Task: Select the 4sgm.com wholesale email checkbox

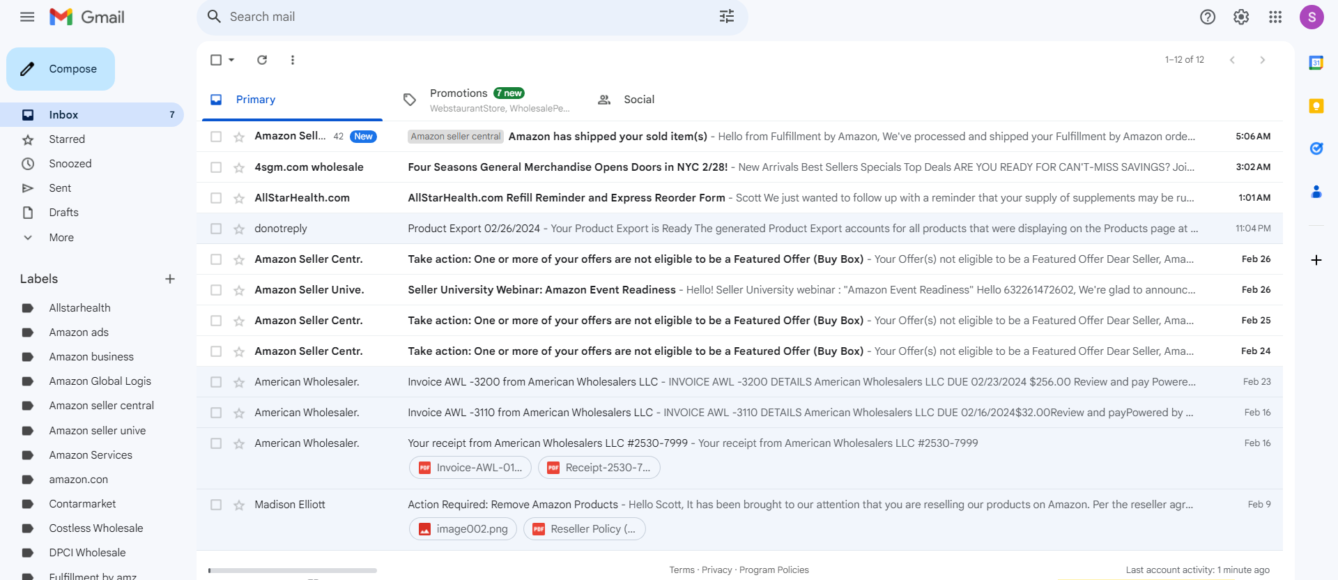Action: coord(216,167)
